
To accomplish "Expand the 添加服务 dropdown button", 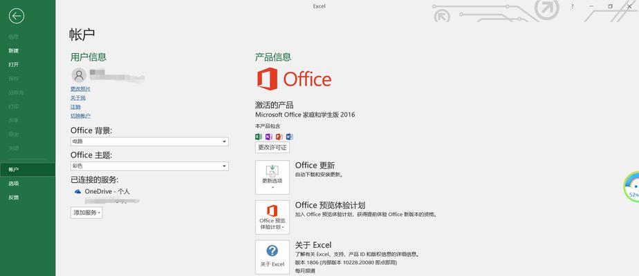I will pos(86,213).
